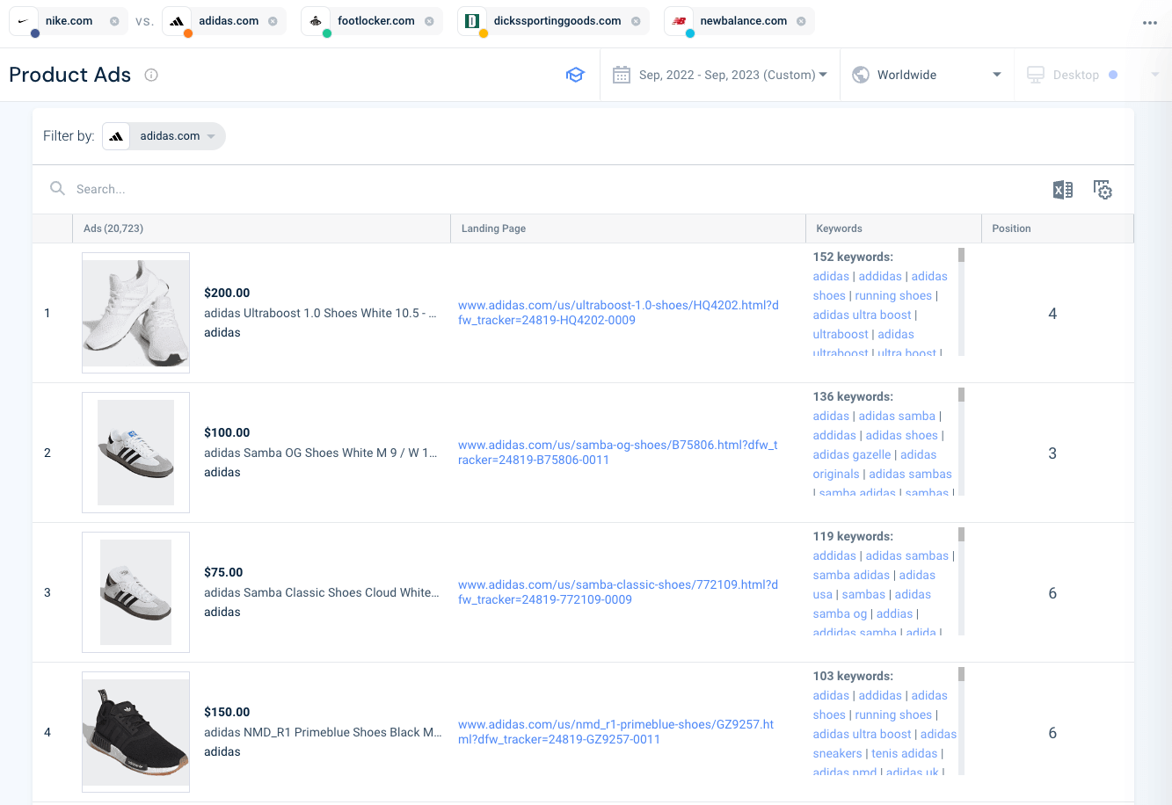Open the three-dot overflow menu top right
The height and width of the screenshot is (805, 1172).
(x=1150, y=24)
